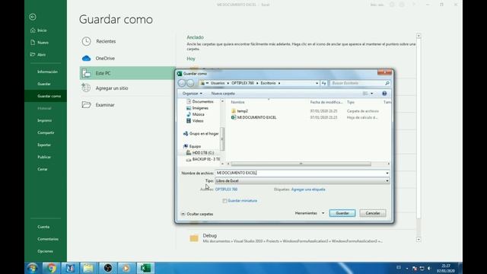This screenshot has width=487, height=274.
Task: Click Usuarios in the address path
Action: pos(218,83)
